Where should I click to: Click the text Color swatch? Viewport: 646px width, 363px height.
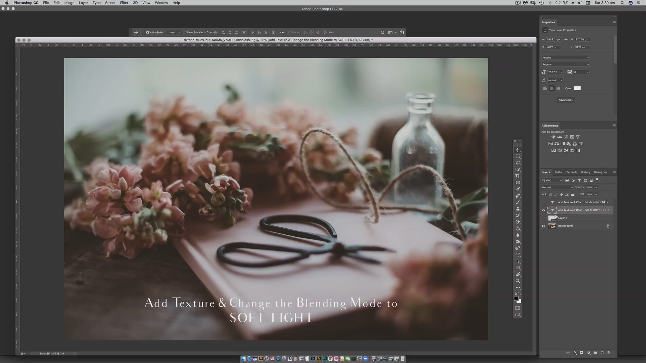pyautogui.click(x=577, y=88)
